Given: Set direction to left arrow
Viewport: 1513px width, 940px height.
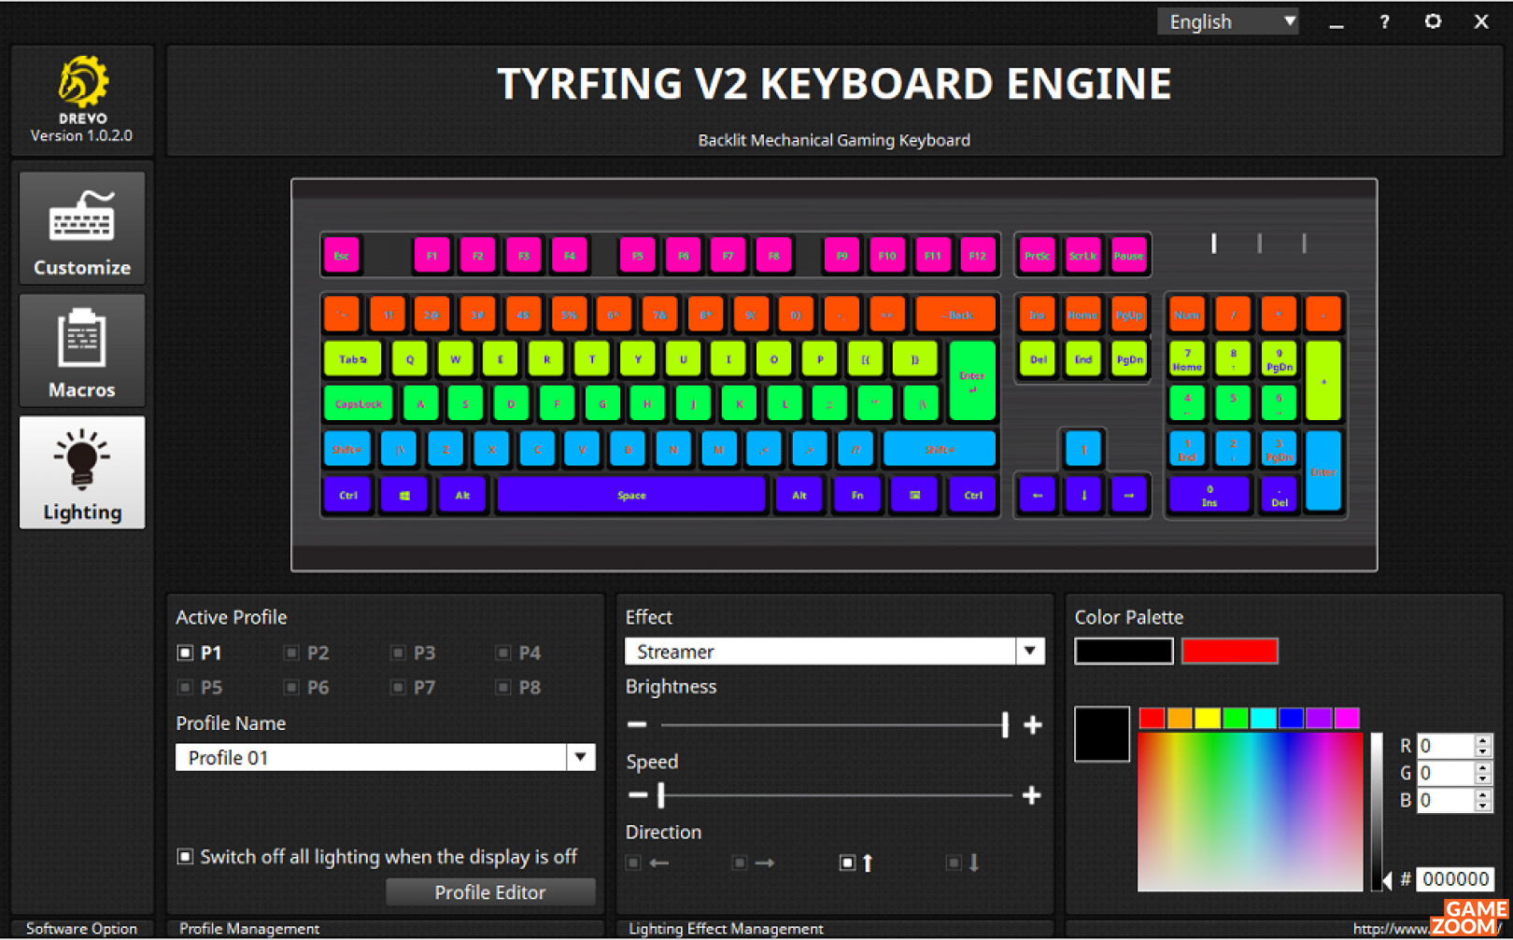Looking at the screenshot, I should [633, 863].
